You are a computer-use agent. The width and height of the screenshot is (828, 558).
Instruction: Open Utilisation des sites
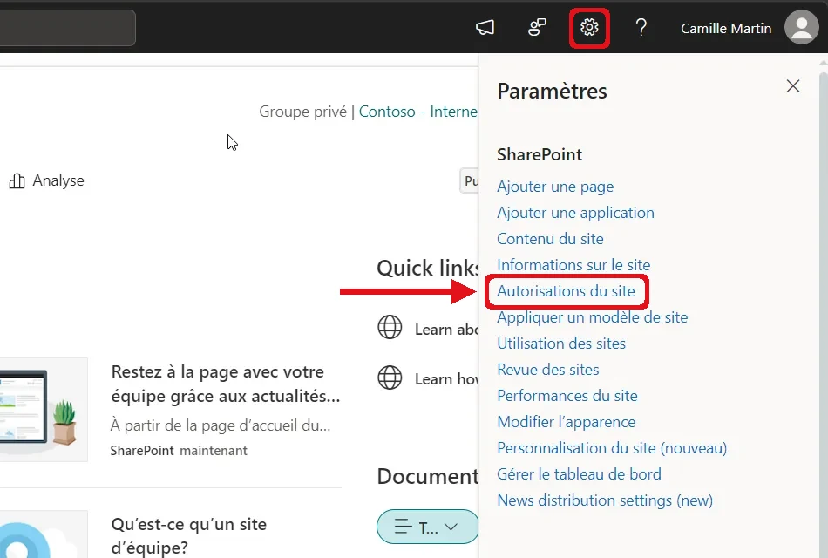tap(560, 344)
